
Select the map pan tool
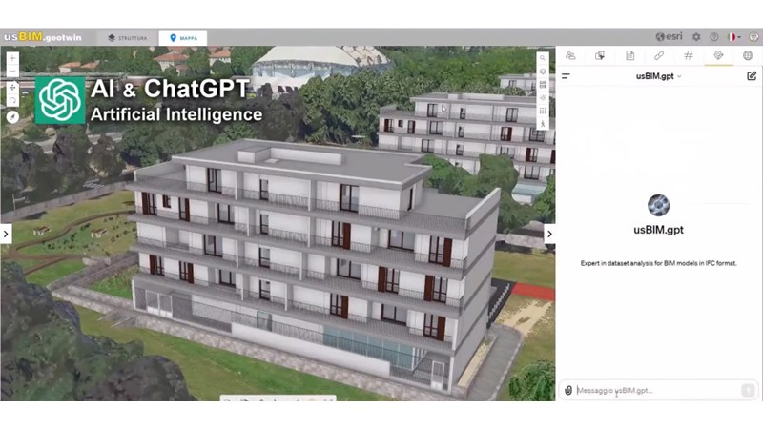pyautogui.click(x=12, y=88)
